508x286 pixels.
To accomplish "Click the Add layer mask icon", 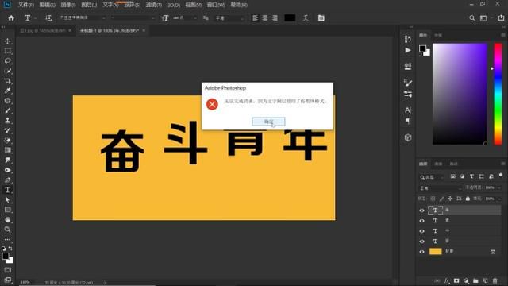I will [456, 280].
